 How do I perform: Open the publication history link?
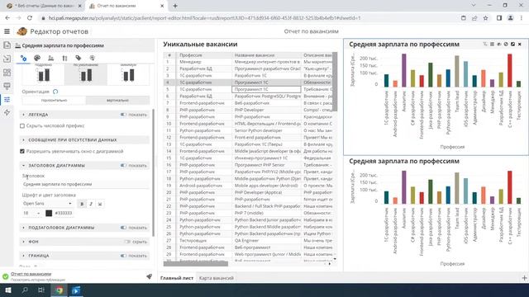38,280
